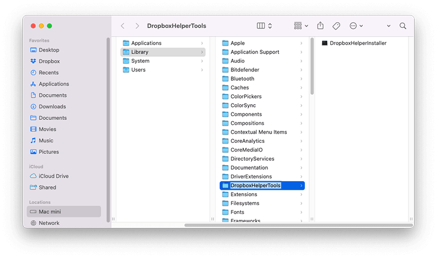Expand the Users row chevron
Viewport: 437px width, 258px height.
coord(202,70)
